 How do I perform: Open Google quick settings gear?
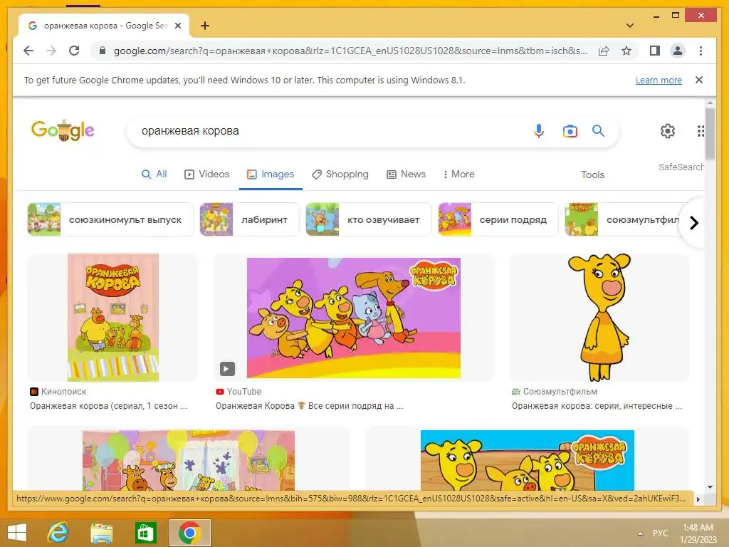(668, 131)
